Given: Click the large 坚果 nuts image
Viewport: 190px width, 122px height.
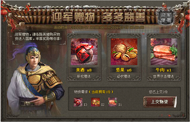Looking at the screenshot, I should 124,52.
